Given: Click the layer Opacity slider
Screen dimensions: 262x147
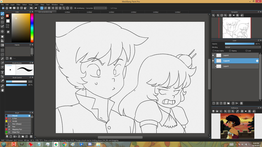Looking at the screenshot, I should [x=239, y=44].
